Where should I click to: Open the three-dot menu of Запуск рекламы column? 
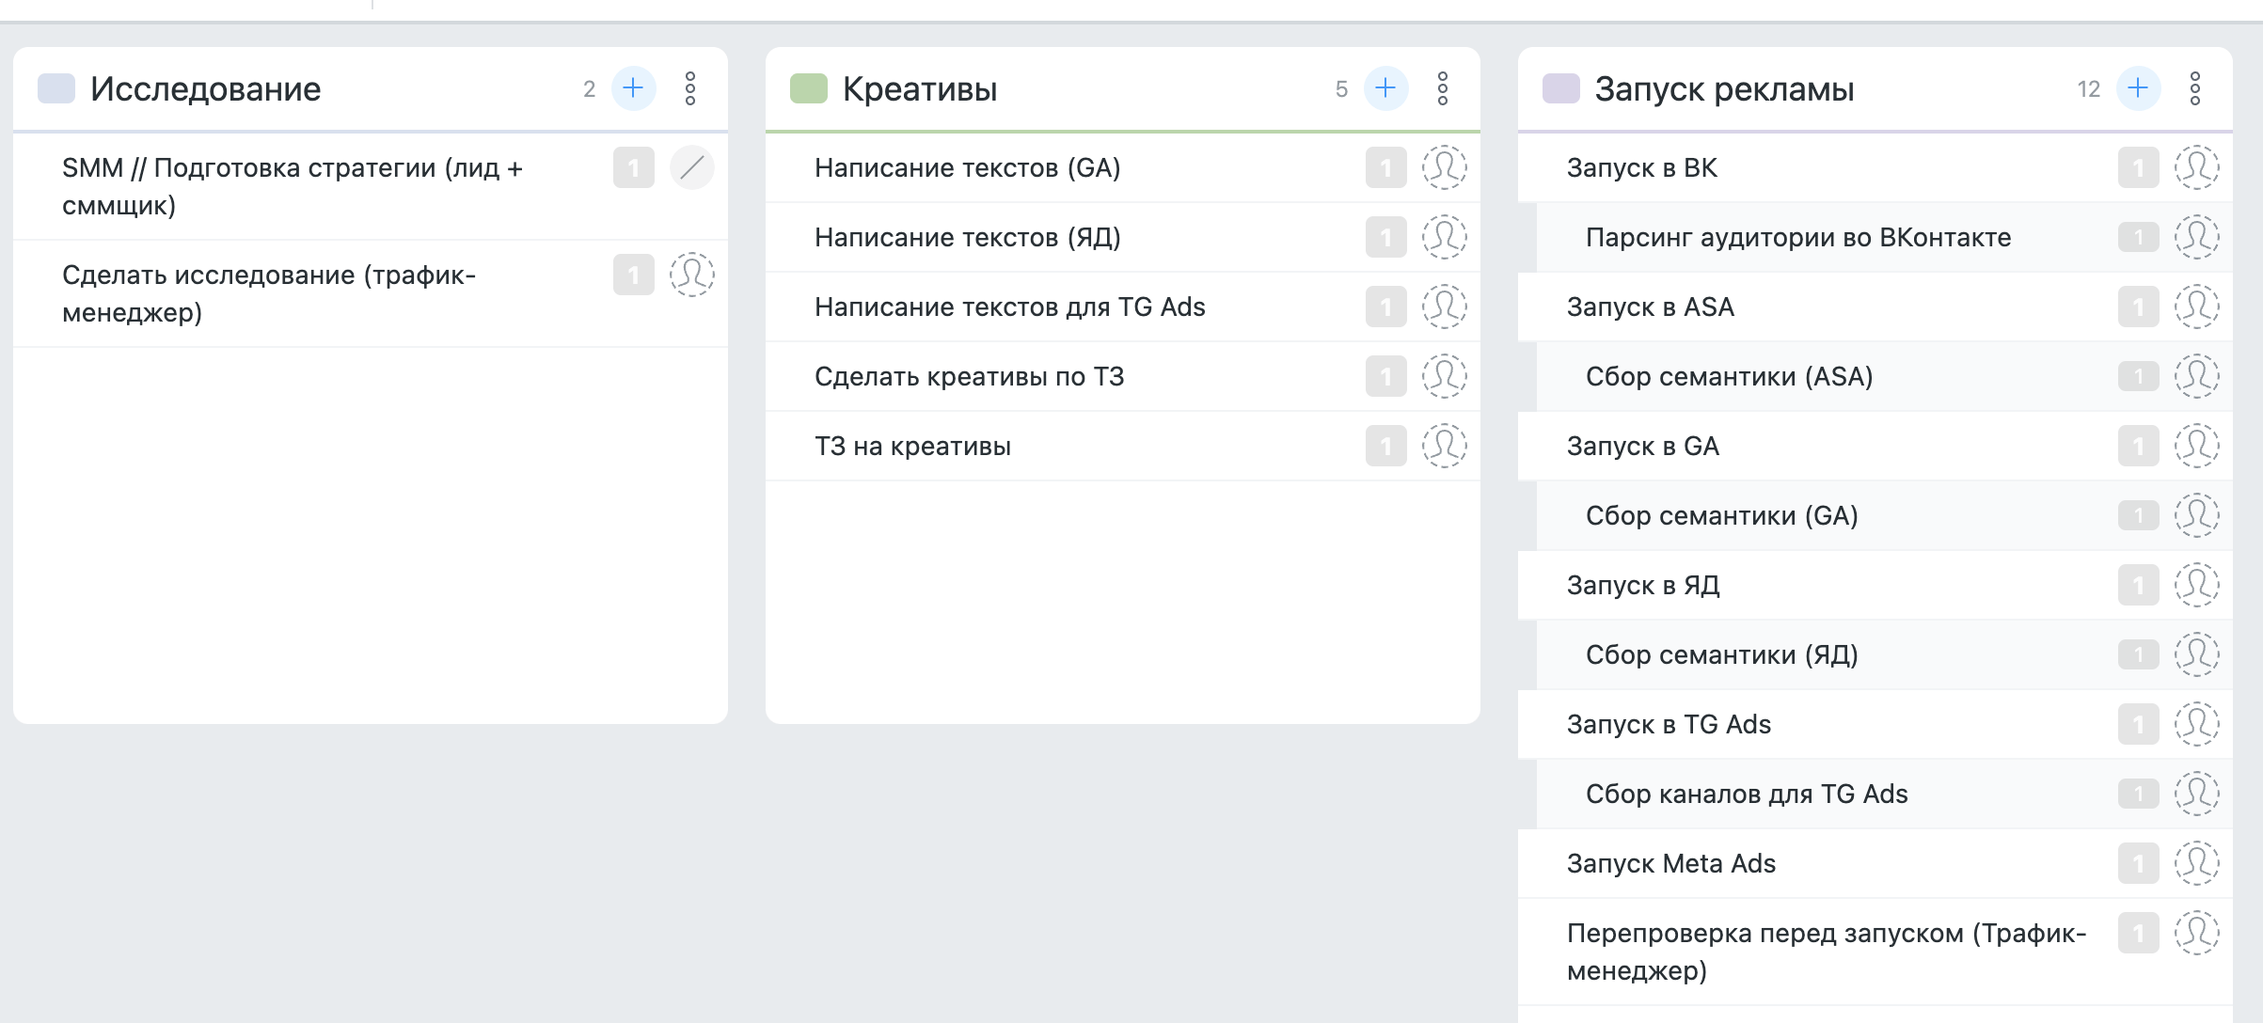pyautogui.click(x=2195, y=89)
